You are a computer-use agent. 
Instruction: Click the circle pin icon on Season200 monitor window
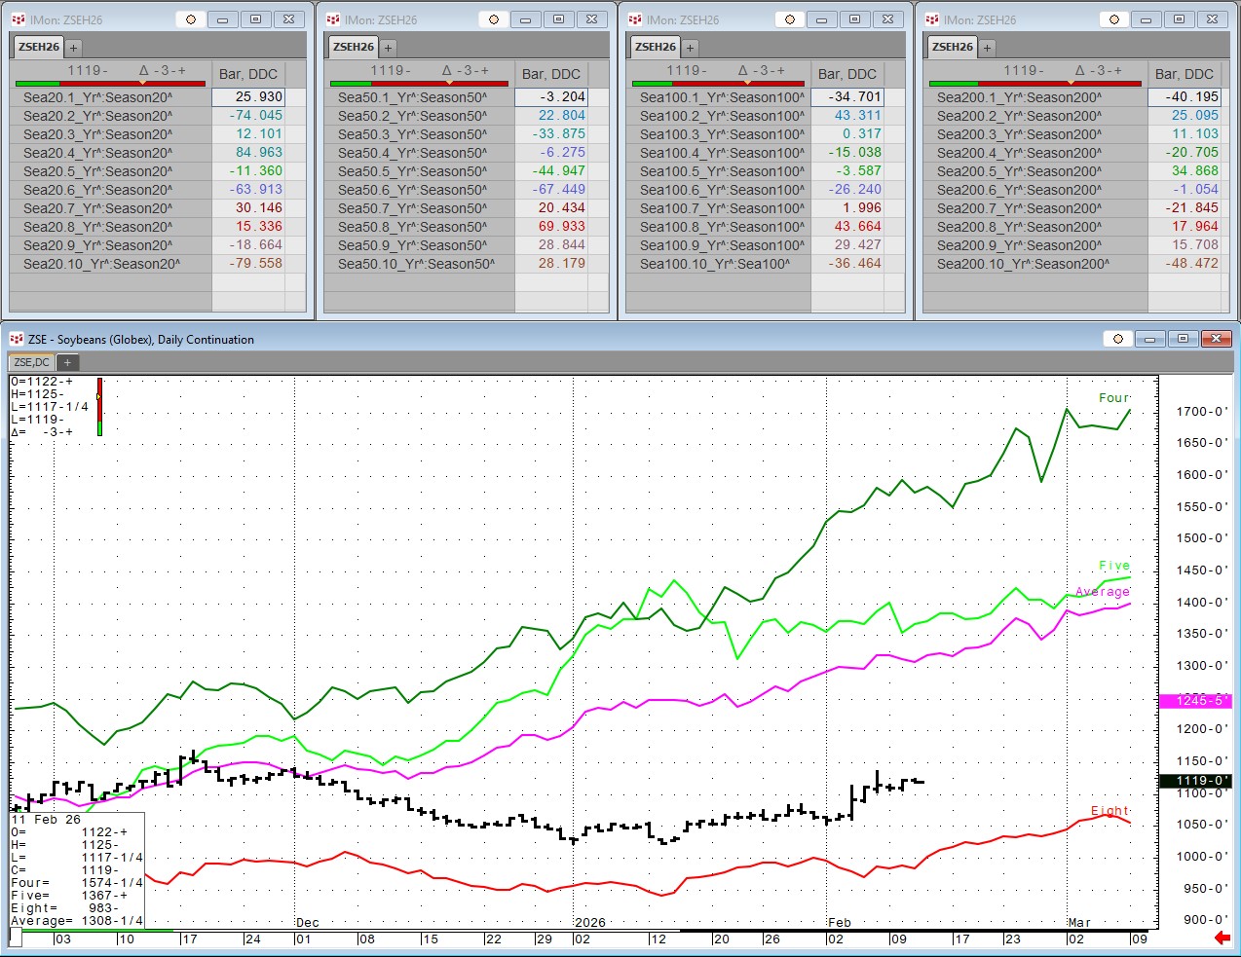point(1113,19)
